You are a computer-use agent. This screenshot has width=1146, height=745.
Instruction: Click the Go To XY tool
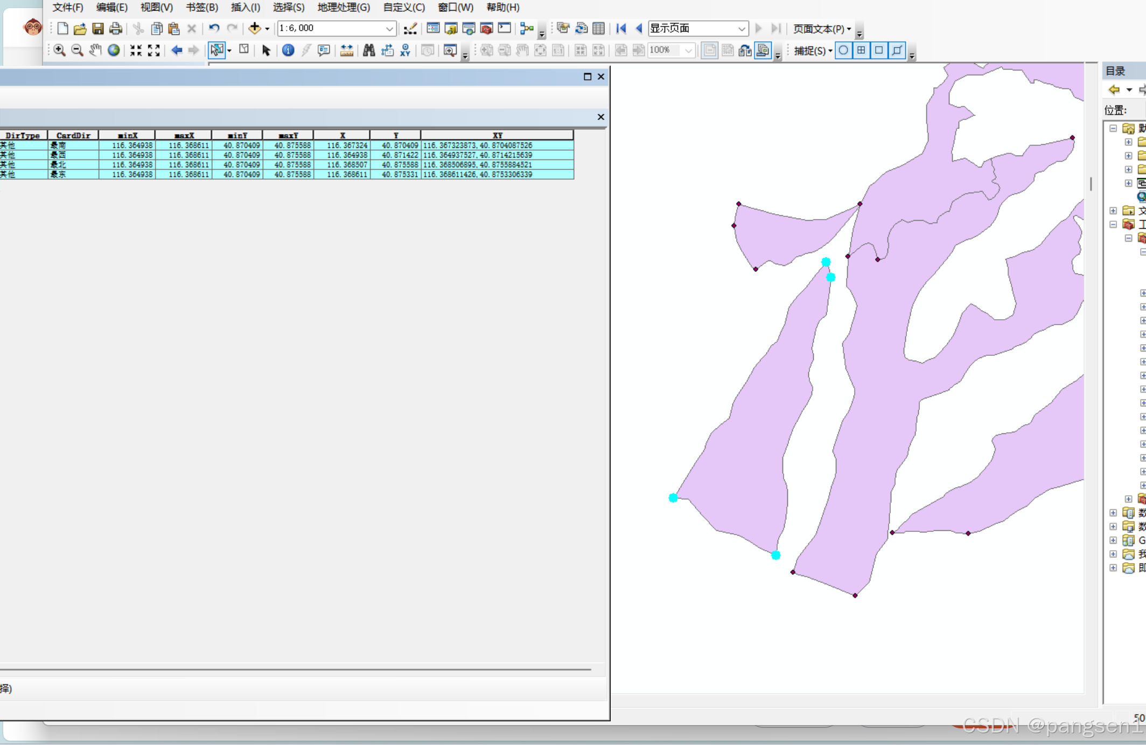coord(405,50)
